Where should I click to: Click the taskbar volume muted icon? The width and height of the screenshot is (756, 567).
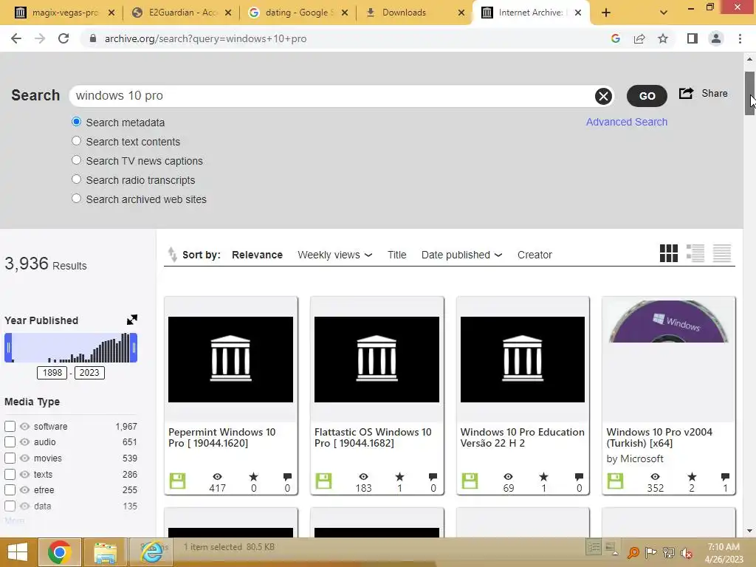686,552
